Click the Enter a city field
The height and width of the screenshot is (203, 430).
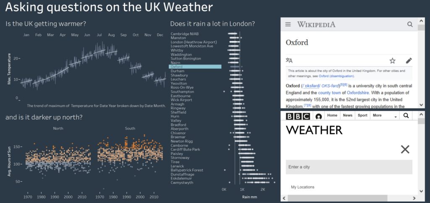click(349, 167)
